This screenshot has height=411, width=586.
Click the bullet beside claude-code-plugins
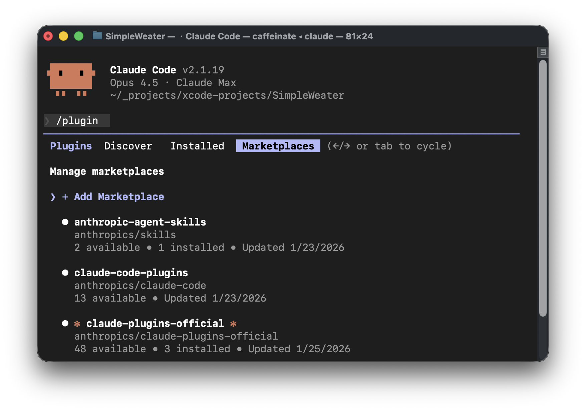point(65,273)
